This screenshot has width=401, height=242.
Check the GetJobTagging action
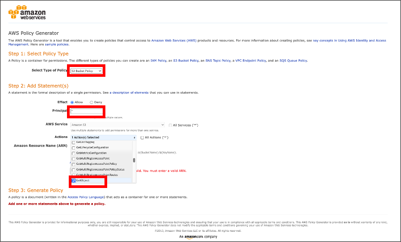pos(73,142)
